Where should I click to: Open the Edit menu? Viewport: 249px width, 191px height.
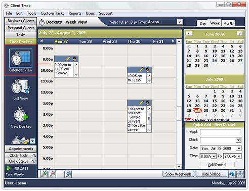tap(19, 13)
